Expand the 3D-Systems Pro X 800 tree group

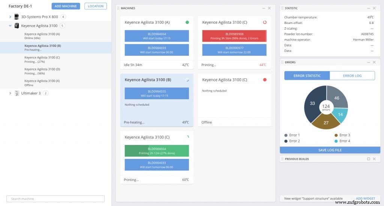click(10, 17)
